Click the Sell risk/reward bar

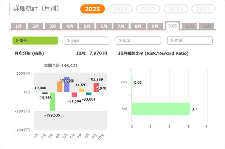coord(160,109)
